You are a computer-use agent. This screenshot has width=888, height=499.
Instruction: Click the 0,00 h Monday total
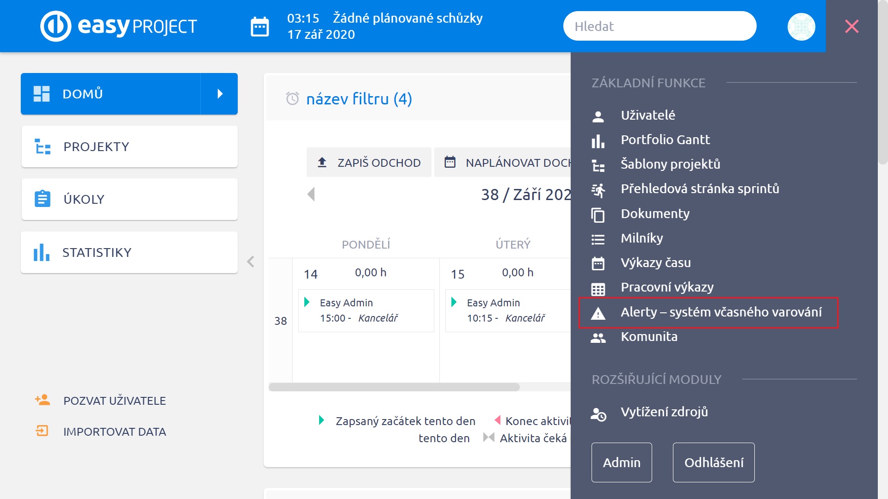tap(370, 273)
